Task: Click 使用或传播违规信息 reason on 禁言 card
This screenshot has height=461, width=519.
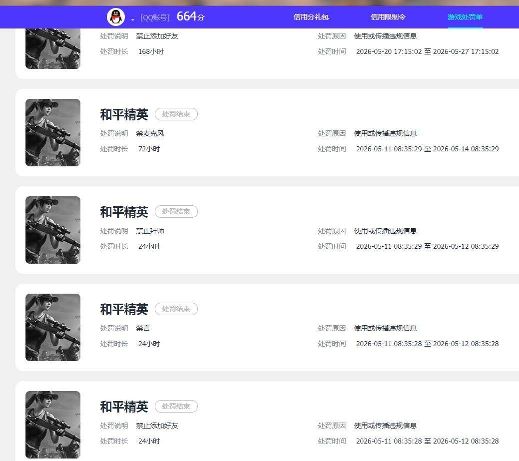Action: [x=385, y=328]
